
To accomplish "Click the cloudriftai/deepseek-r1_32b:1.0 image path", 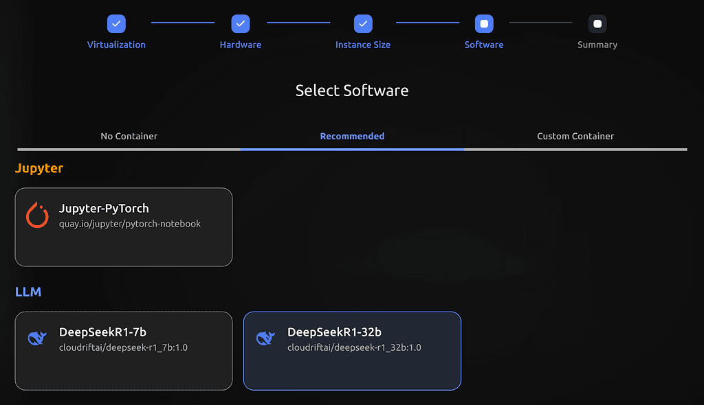I will click(x=354, y=347).
